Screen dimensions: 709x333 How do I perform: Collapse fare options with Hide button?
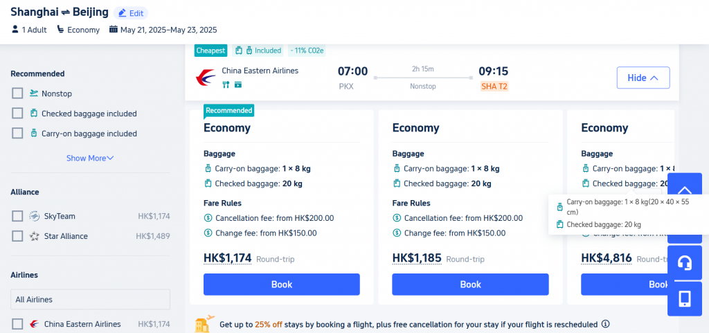643,78
